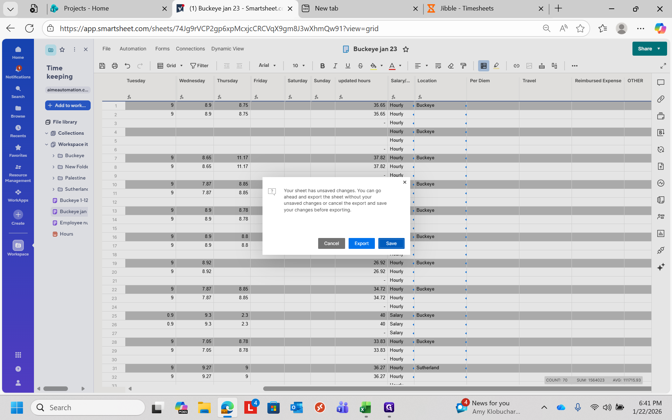The height and width of the screenshot is (420, 672).
Task: Open the Conversations comment panel icon
Action: tap(660, 83)
